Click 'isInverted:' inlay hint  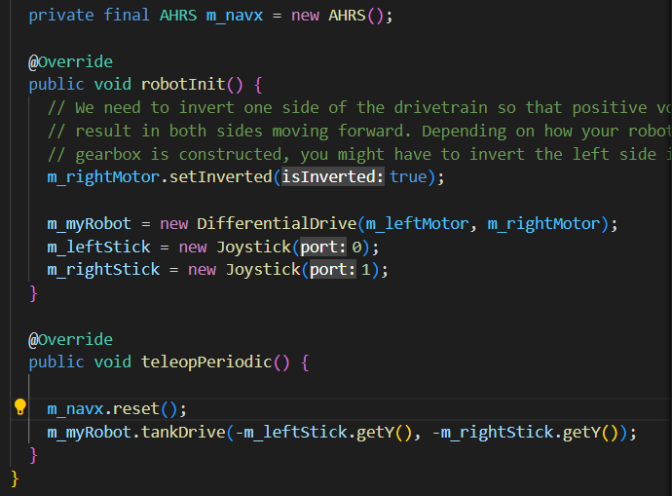[332, 177]
